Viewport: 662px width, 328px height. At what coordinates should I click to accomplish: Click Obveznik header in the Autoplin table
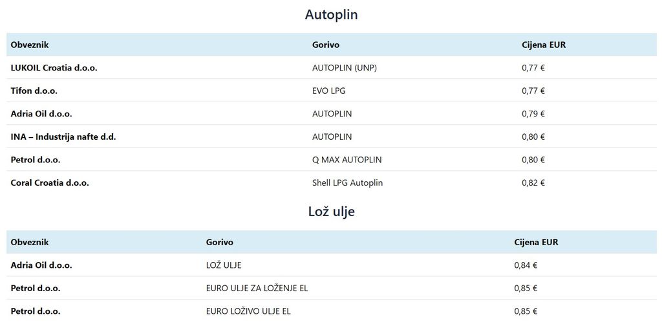click(x=30, y=45)
